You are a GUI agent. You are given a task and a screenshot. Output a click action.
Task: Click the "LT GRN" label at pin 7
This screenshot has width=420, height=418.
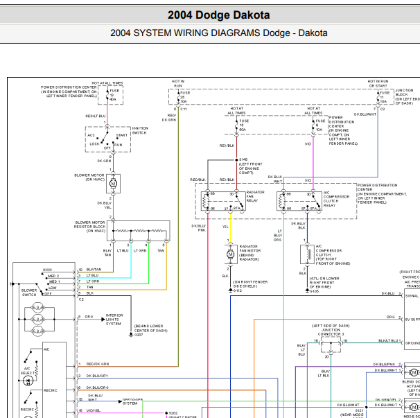click(93, 281)
